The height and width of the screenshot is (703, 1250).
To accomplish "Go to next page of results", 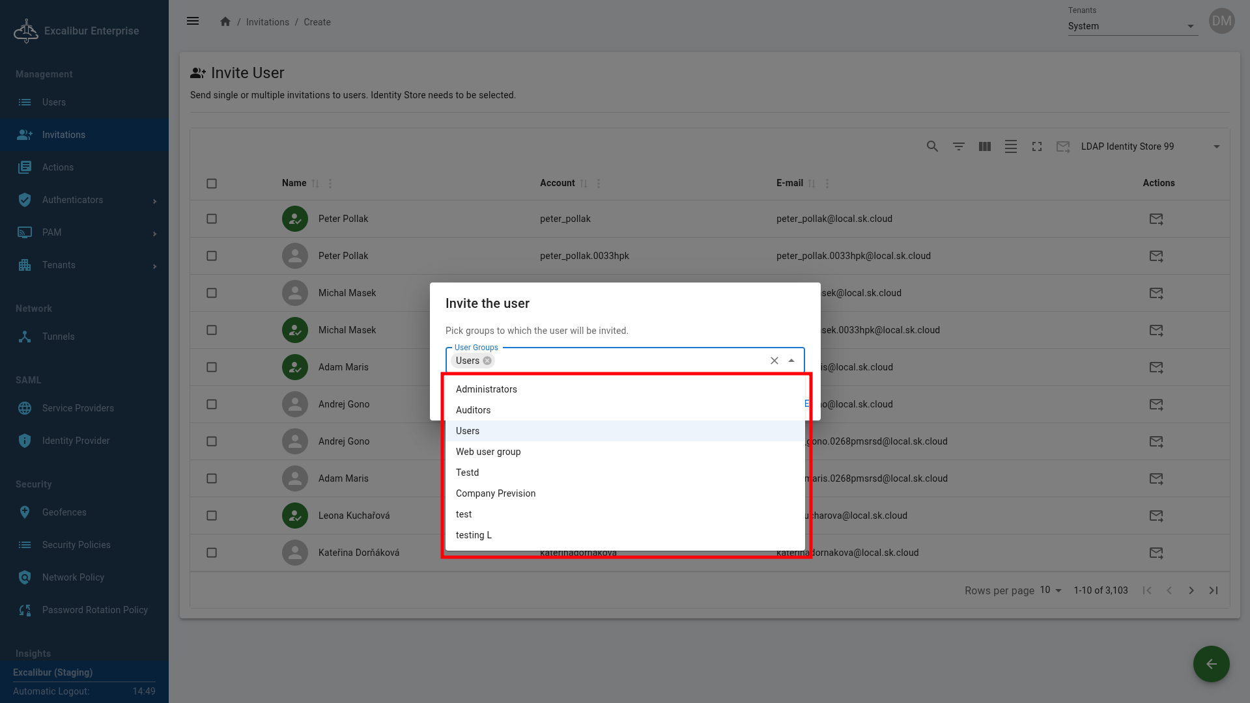I will click(x=1191, y=590).
